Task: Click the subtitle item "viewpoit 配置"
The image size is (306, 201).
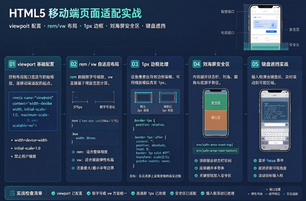Action: [x=25, y=26]
